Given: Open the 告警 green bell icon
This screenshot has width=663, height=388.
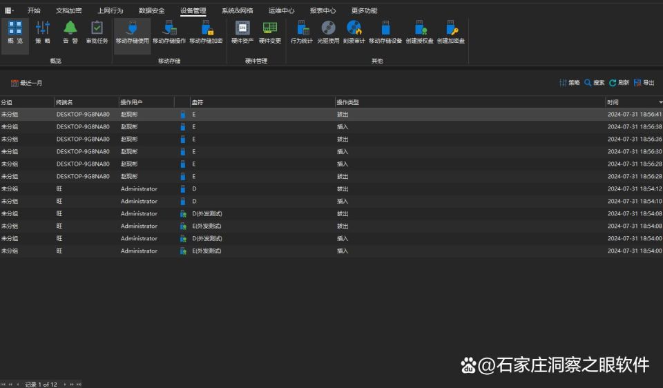Looking at the screenshot, I should pos(70,32).
